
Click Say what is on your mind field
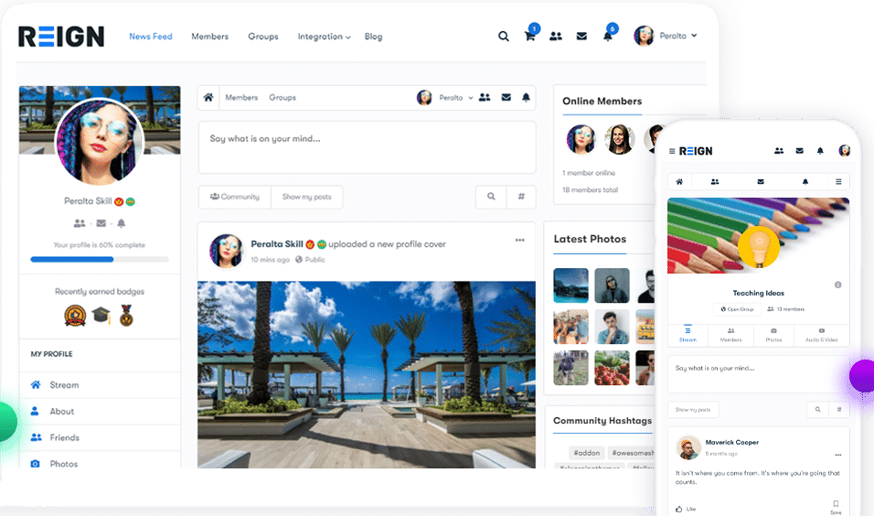367,147
